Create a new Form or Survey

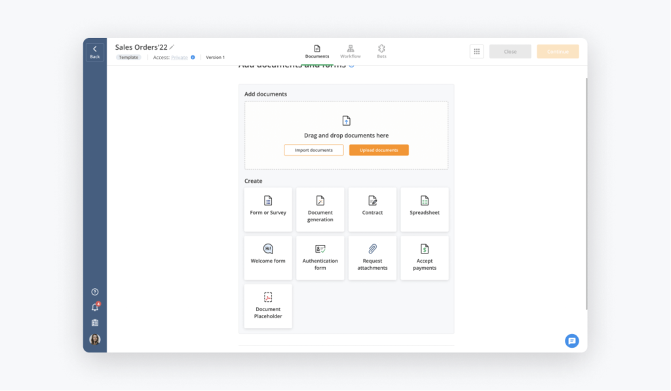tap(268, 209)
